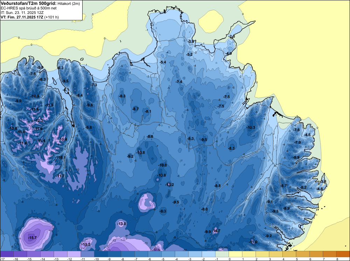Click the -10.3 temperature label

click(x=251, y=127)
